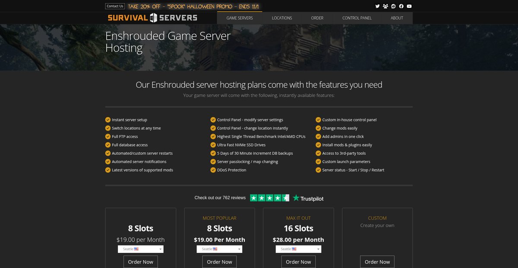Click the checkmark beside Access to 3rd-party tools
The image size is (518, 268).
(x=319, y=153)
